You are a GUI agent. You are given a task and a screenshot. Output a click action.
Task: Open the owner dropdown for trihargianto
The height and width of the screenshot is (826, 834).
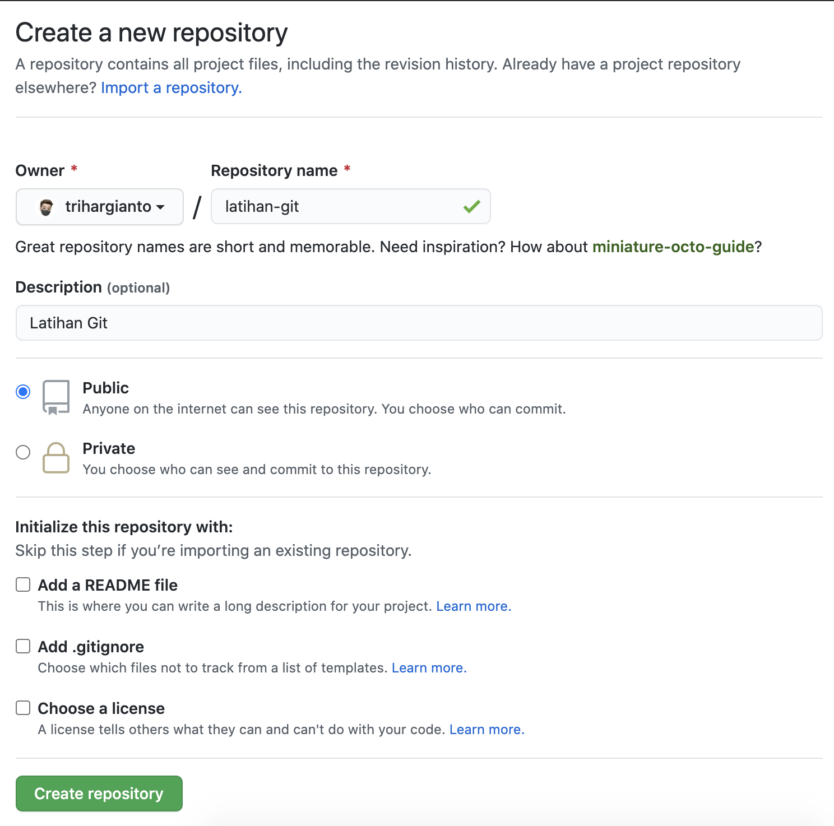(x=99, y=206)
